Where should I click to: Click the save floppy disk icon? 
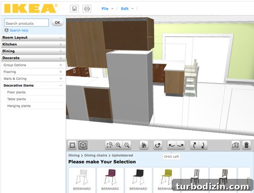pyautogui.click(x=74, y=9)
